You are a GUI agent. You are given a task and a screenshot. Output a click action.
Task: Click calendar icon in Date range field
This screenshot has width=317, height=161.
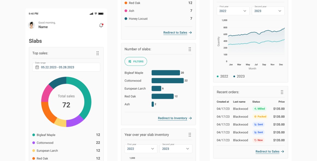[37, 67]
